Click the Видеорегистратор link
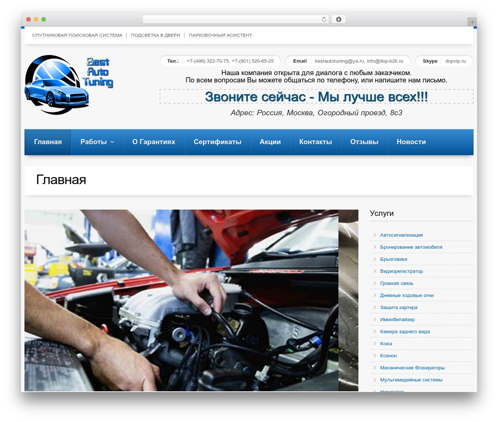This screenshot has width=498, height=422. tap(402, 271)
